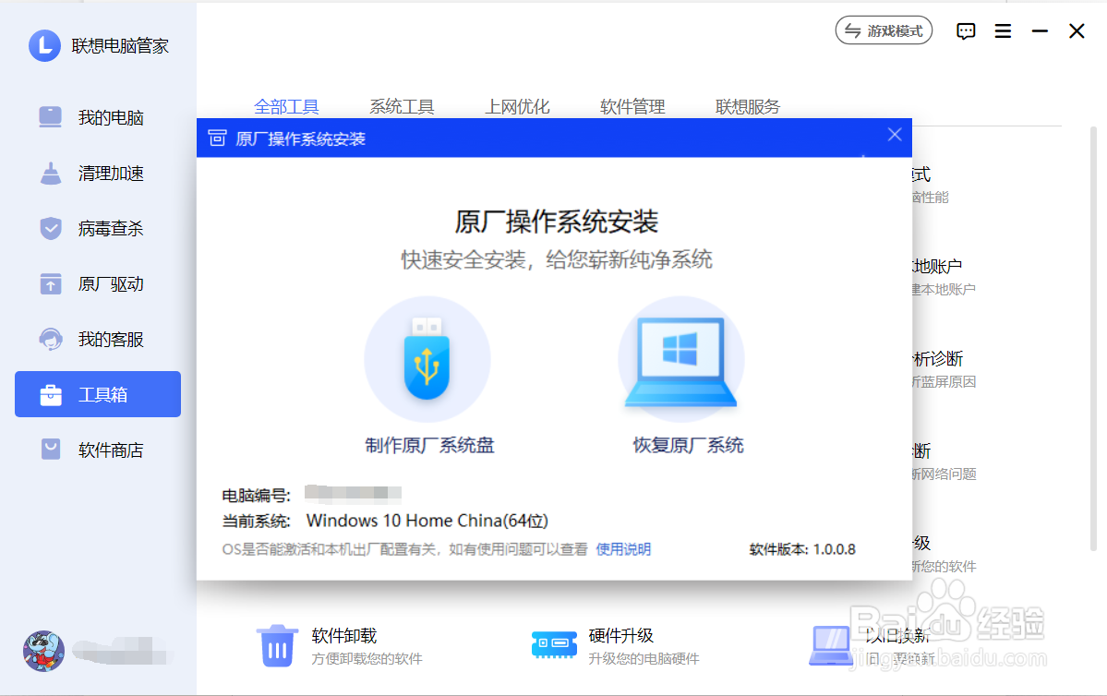The image size is (1107, 696).
Task: Minimize the Lenovo PC Manager window
Action: (1040, 31)
